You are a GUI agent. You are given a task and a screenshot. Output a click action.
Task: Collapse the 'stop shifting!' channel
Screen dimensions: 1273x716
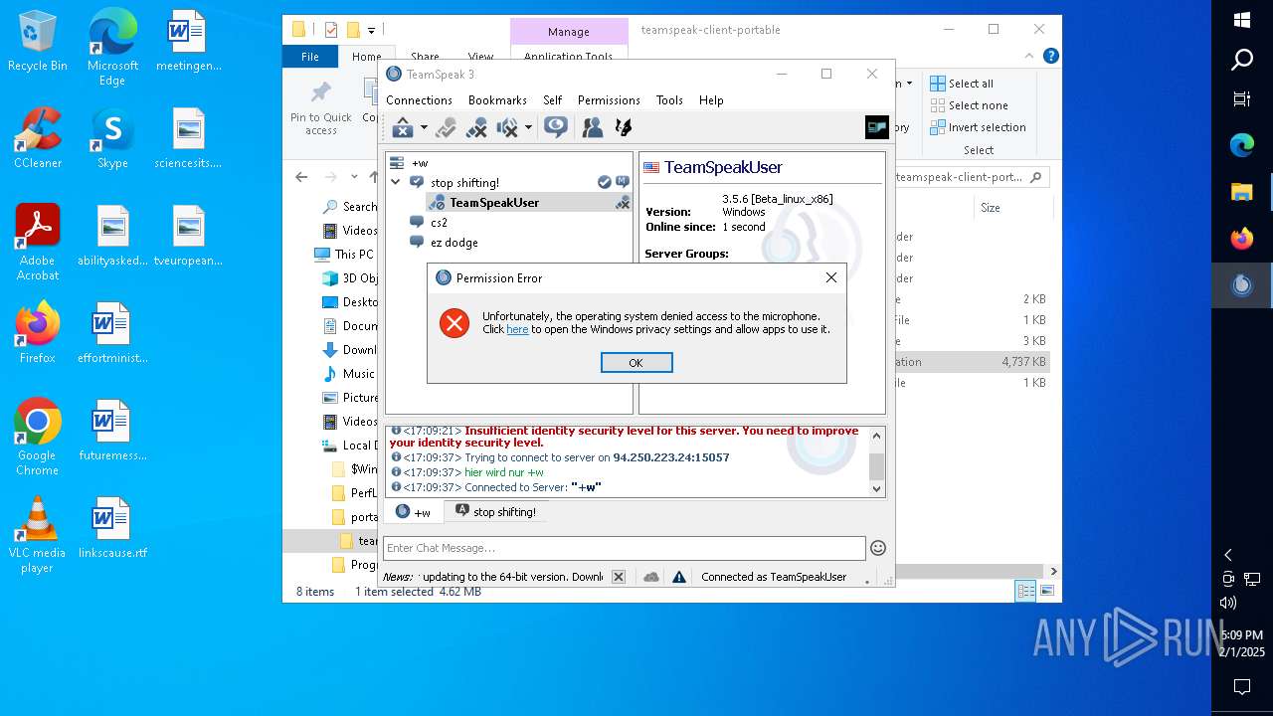[396, 182]
